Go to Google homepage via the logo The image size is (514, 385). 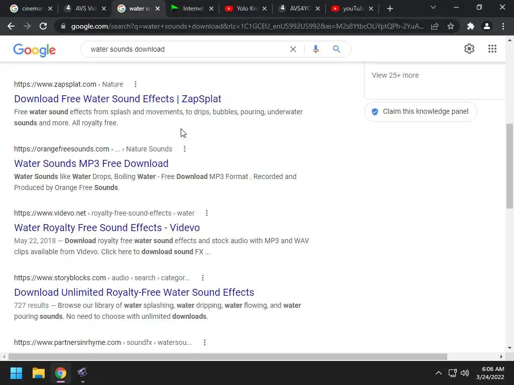(35, 50)
